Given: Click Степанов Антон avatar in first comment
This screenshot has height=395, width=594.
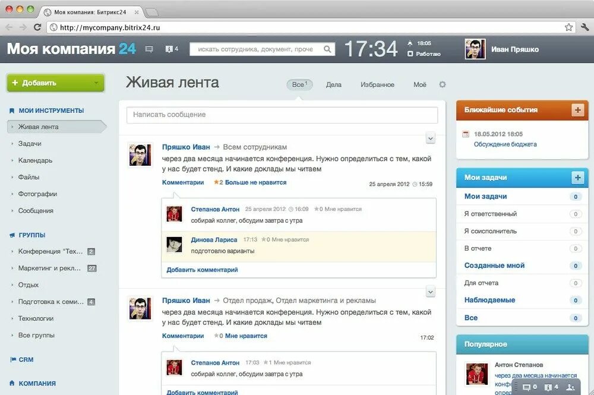Looking at the screenshot, I should click(174, 214).
